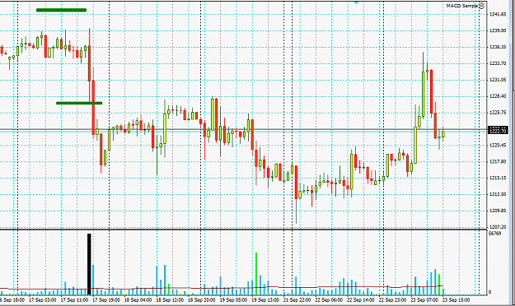Click price scale value 1215.15
The height and width of the screenshot is (306, 515).
[x=498, y=178]
